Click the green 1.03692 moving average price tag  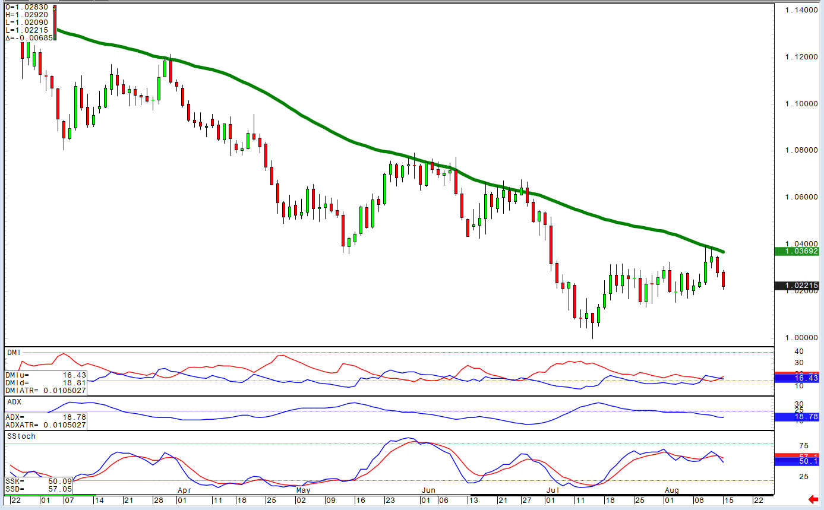(797, 251)
